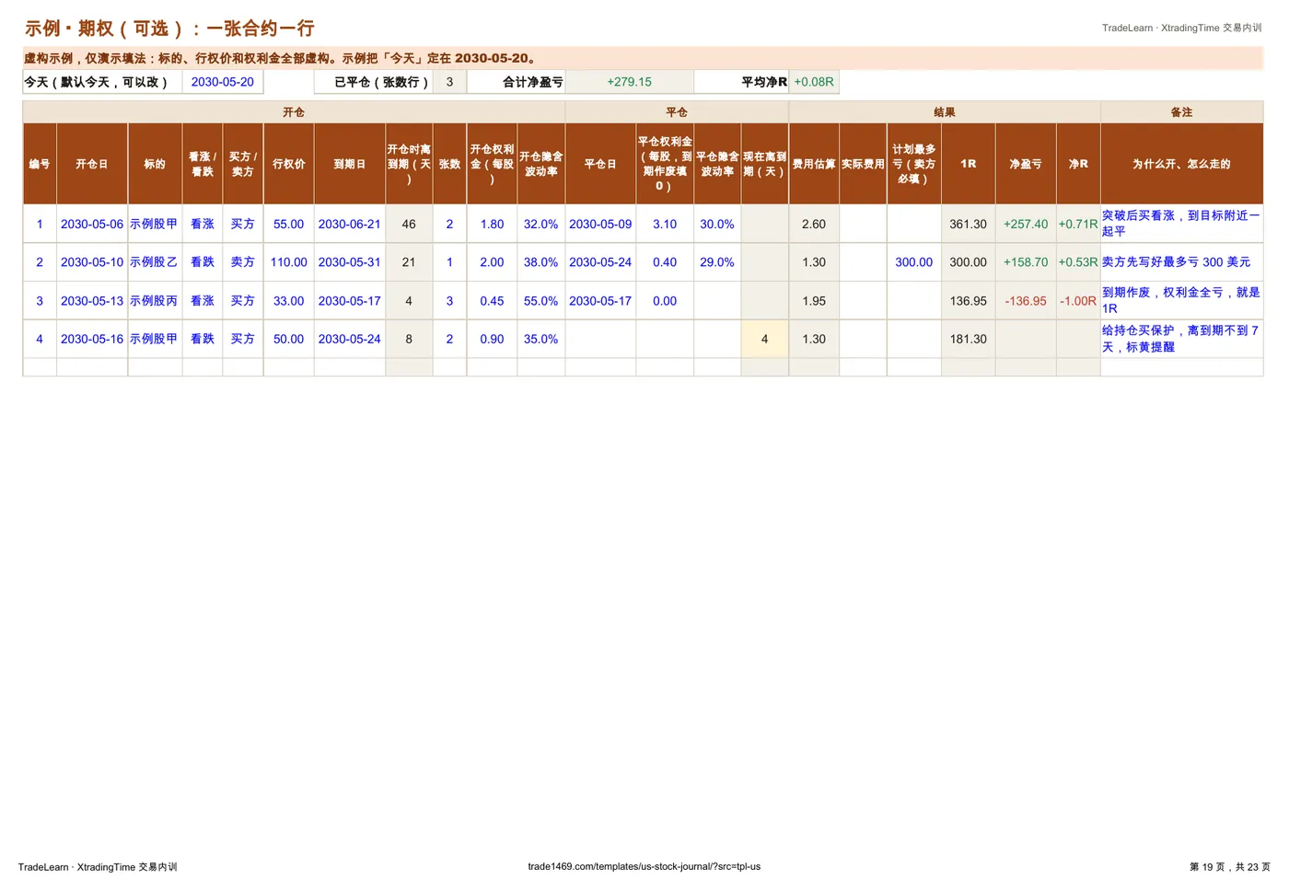Select the open date cell 2030-05-13
Screen dimensions: 1289x891
92,301
